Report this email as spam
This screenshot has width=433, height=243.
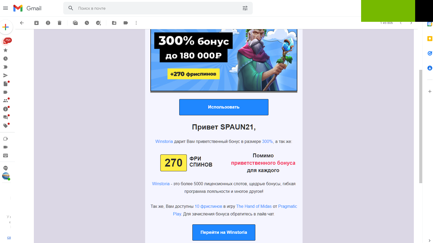click(x=48, y=23)
